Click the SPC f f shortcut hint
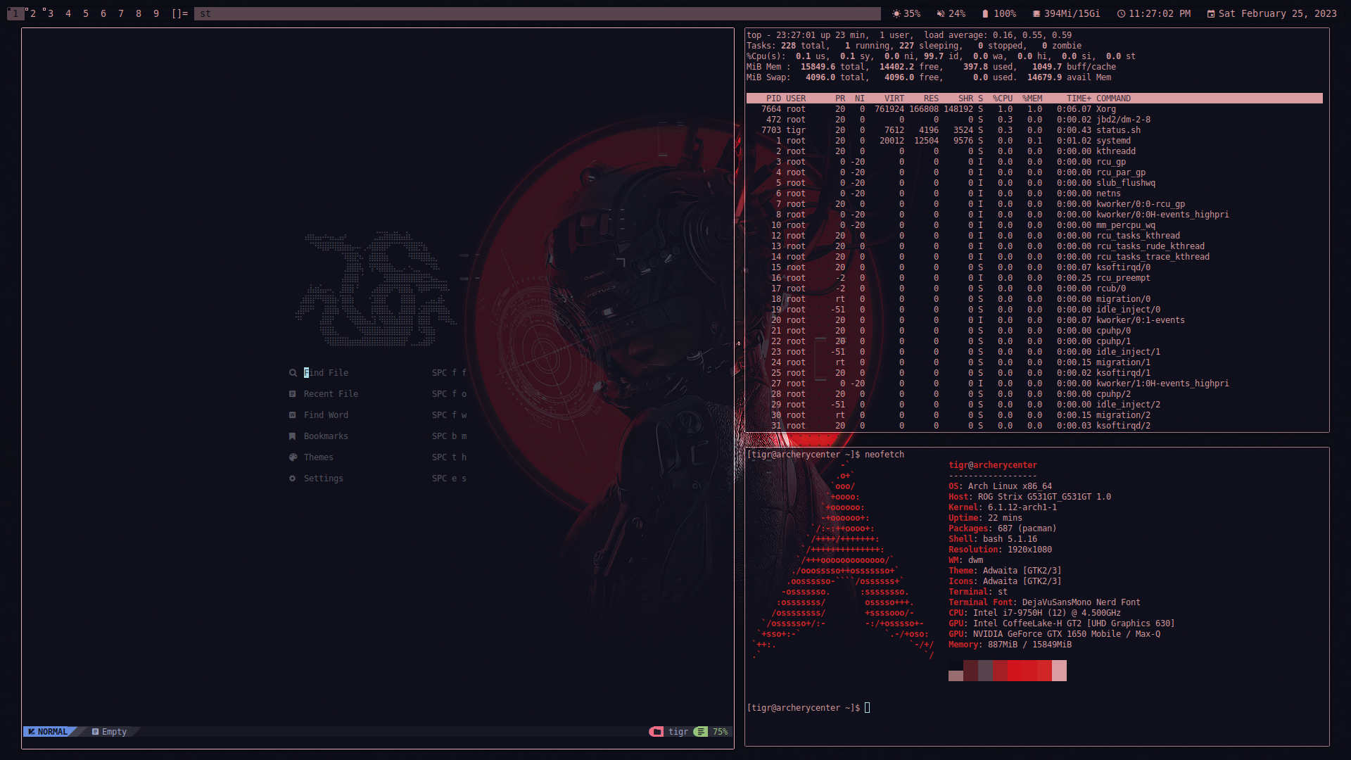This screenshot has width=1351, height=760. 449,373
